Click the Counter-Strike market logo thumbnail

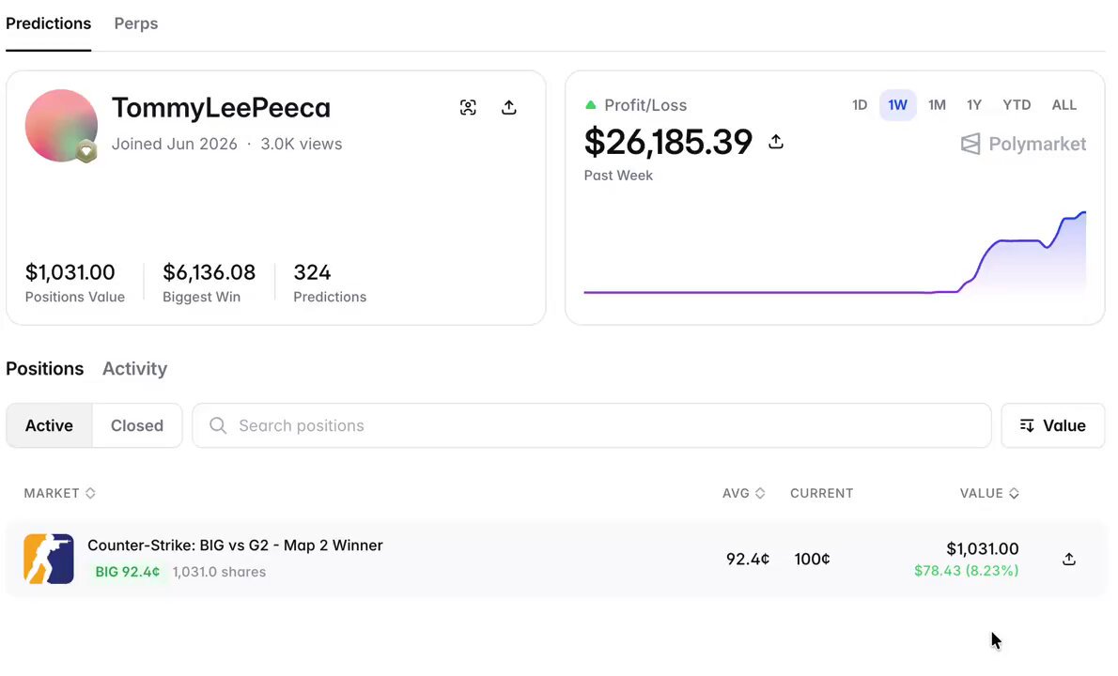[x=49, y=560]
